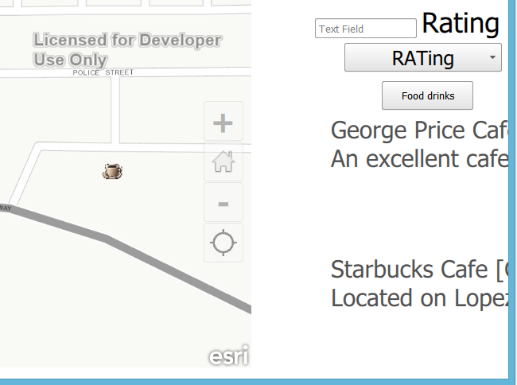Click the Police Street map label
Image resolution: width=517 pixels, height=385 pixels.
pyautogui.click(x=103, y=72)
